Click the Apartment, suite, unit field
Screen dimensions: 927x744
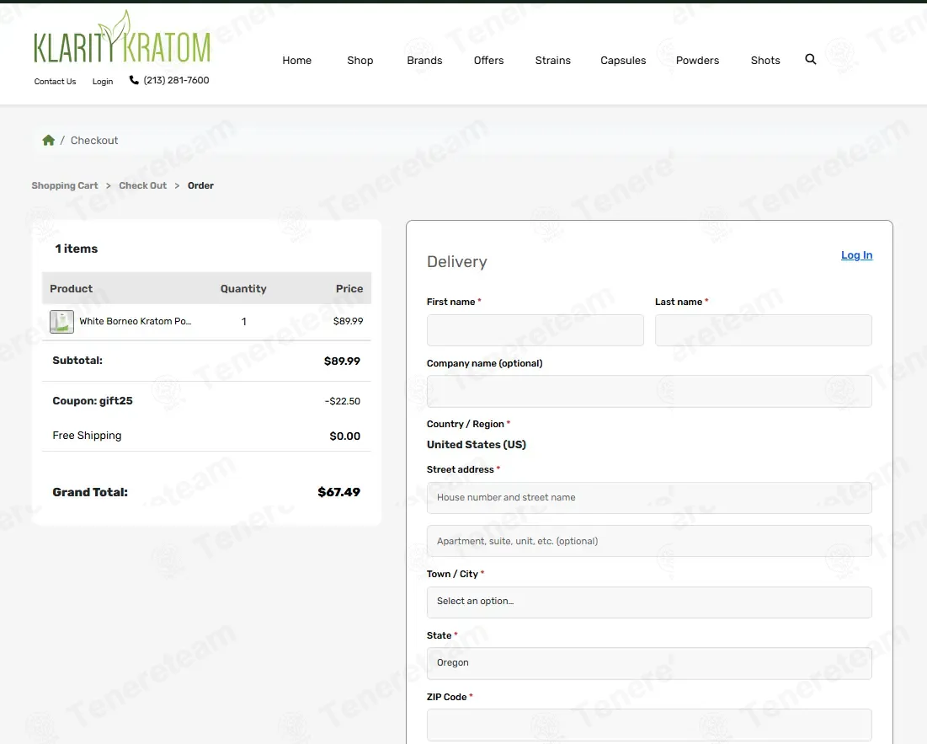pos(649,541)
